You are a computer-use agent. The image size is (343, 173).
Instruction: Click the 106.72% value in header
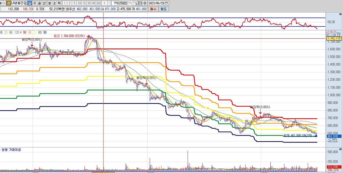coord(28,9)
